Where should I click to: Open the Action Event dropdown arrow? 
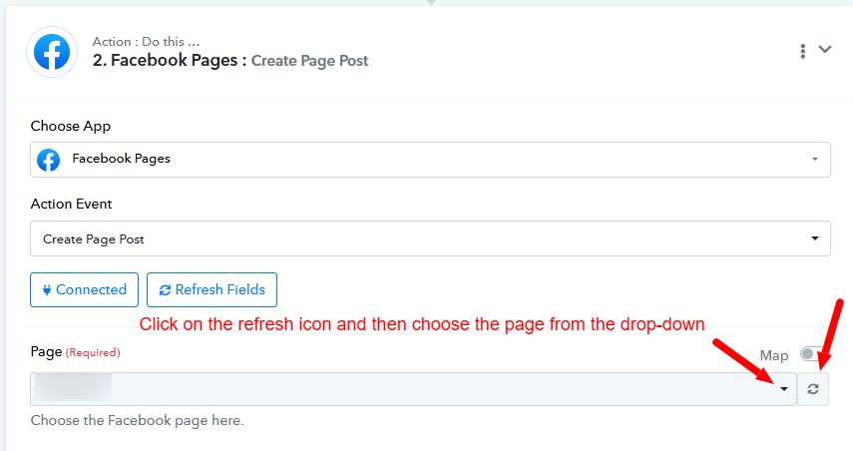point(814,238)
